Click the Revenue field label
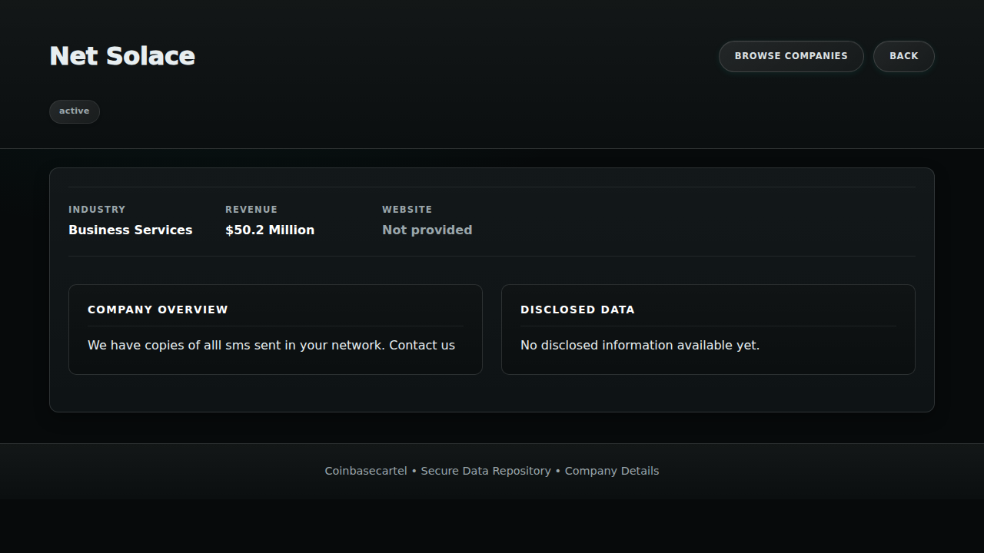The image size is (984, 553). pos(251,210)
